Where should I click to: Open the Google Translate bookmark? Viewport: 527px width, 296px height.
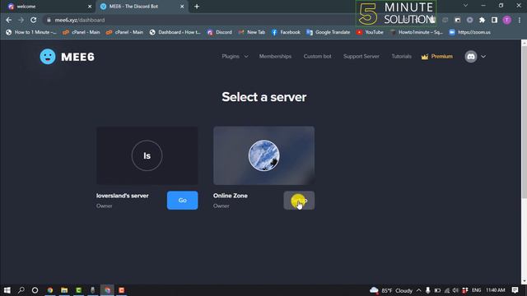tap(329, 32)
